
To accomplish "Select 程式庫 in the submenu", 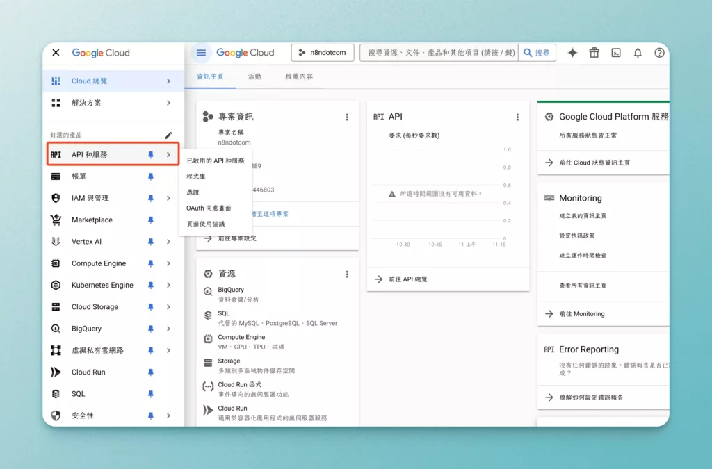I will tap(196, 176).
